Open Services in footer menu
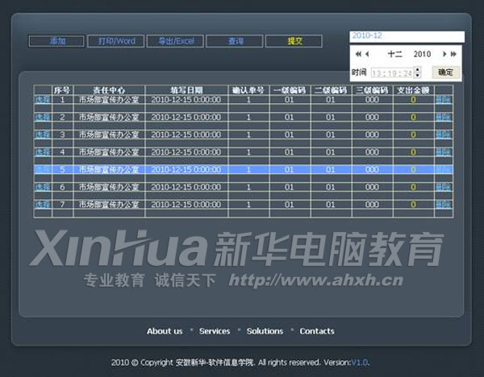Image resolution: width=484 pixels, height=377 pixels. pyautogui.click(x=215, y=331)
